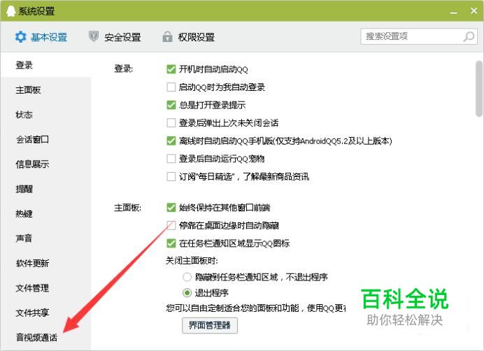Uncheck 在任务栏通知区域显示QQ图标
This screenshot has height=351, width=484.
(171, 243)
